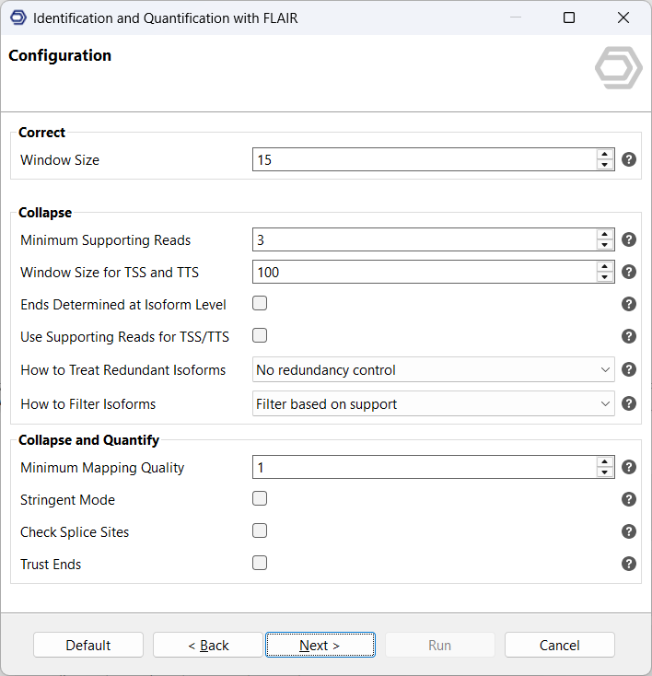652x676 pixels.
Task: Click help icon next to Window Size
Action: (x=629, y=159)
